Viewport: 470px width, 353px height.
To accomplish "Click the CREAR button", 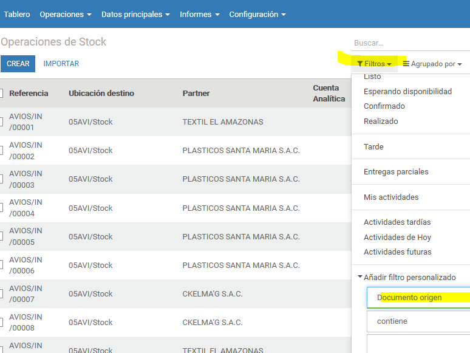I will [x=18, y=64].
